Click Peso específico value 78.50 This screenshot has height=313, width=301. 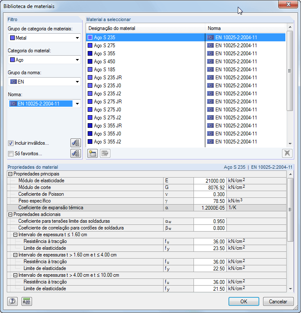(x=210, y=201)
